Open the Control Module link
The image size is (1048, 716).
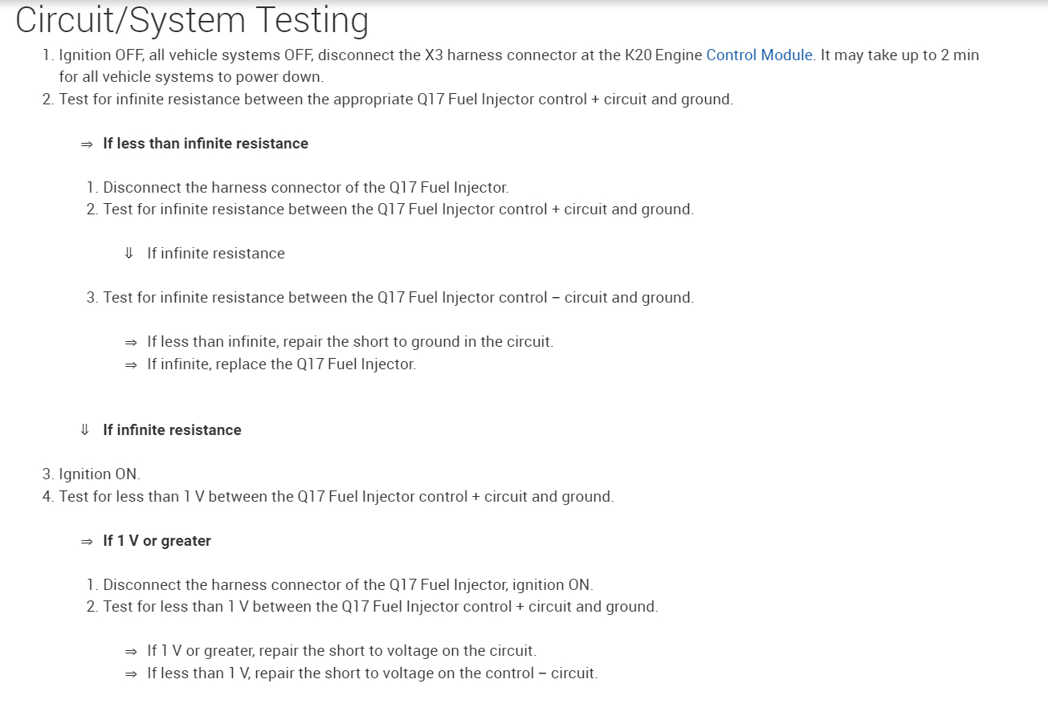click(759, 55)
